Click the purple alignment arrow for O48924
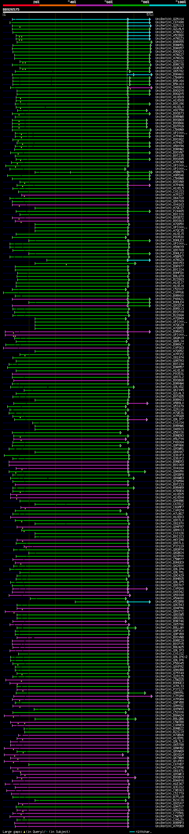The width and height of the screenshot is (189, 834). tap(141, 88)
